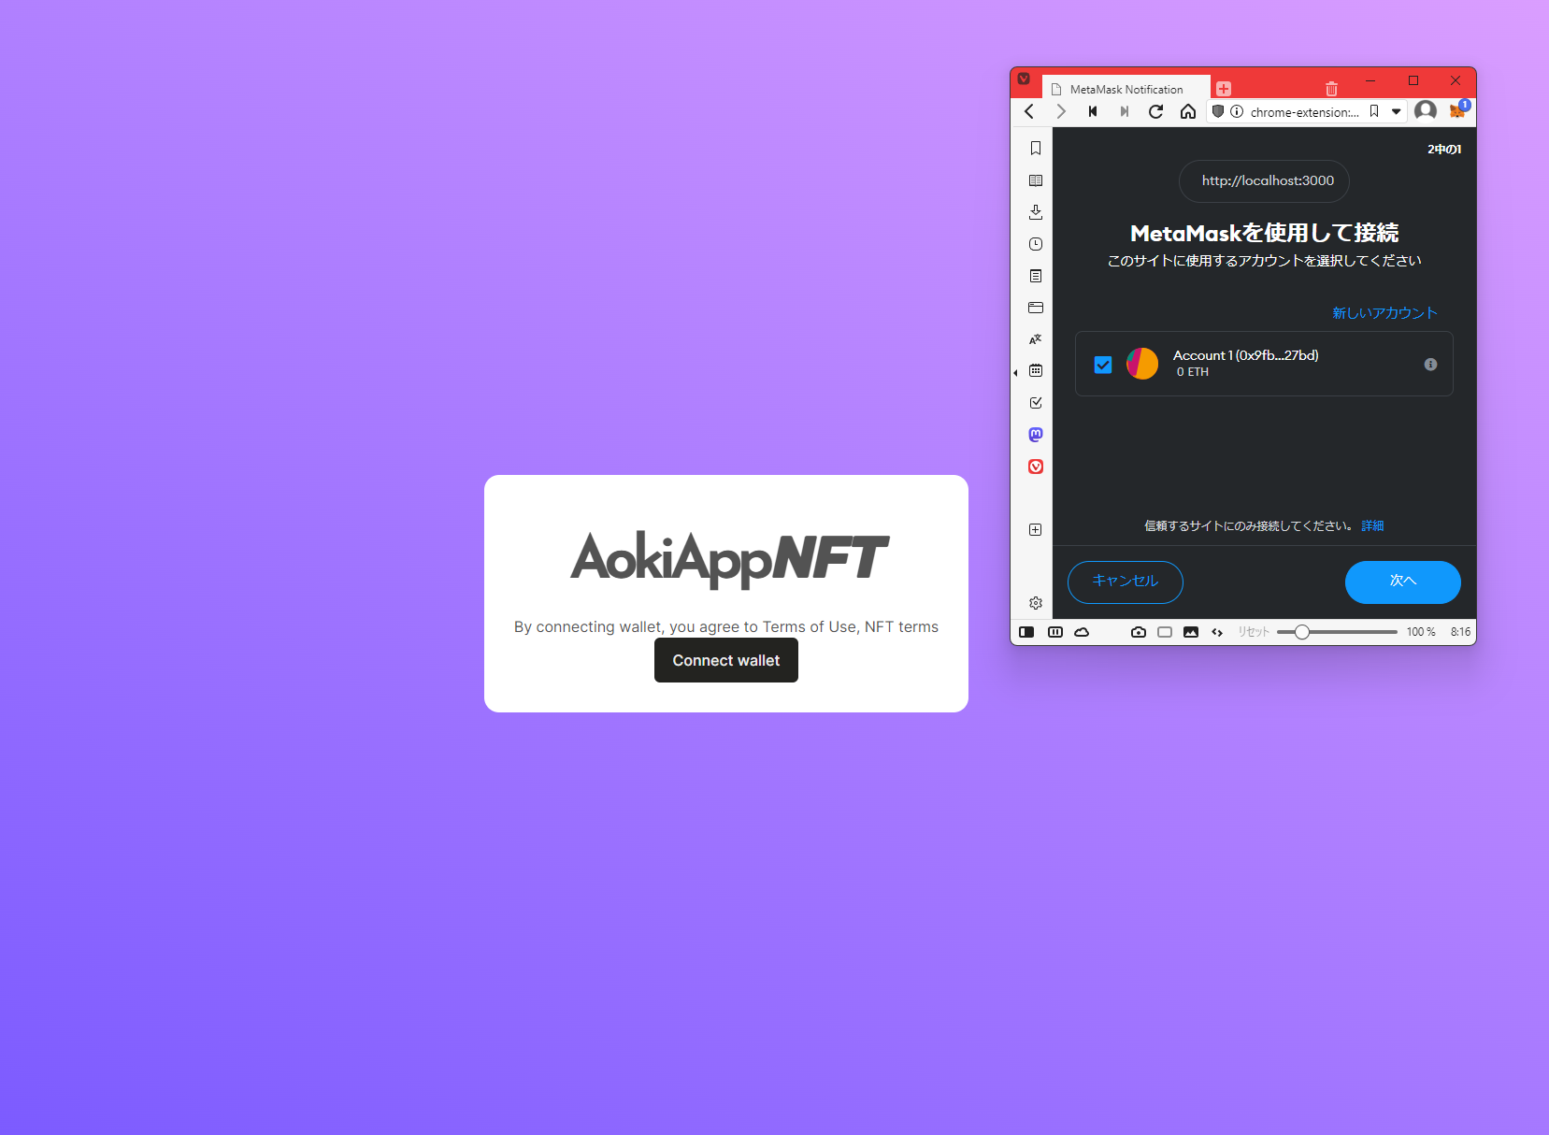
Task: Go to the home page
Action: coord(1188,111)
